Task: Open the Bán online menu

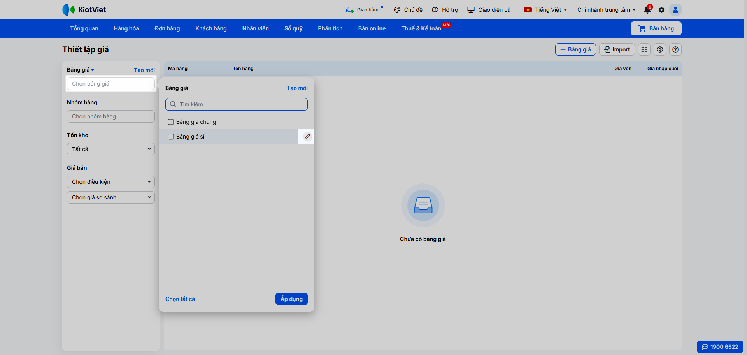Action: point(372,28)
